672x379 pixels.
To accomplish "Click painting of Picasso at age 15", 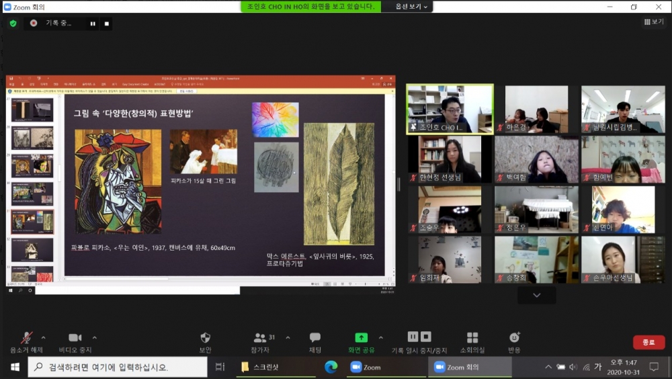I will (x=204, y=151).
